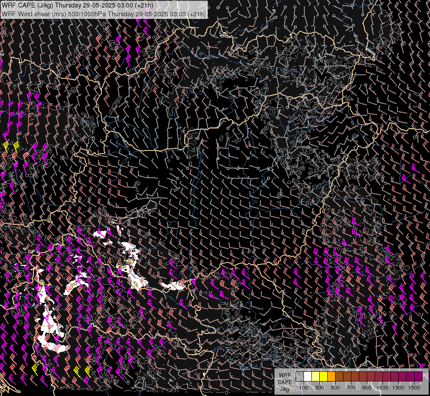
Task: Click the bright yellow CAPE legend swatch
Action: [x=324, y=377]
